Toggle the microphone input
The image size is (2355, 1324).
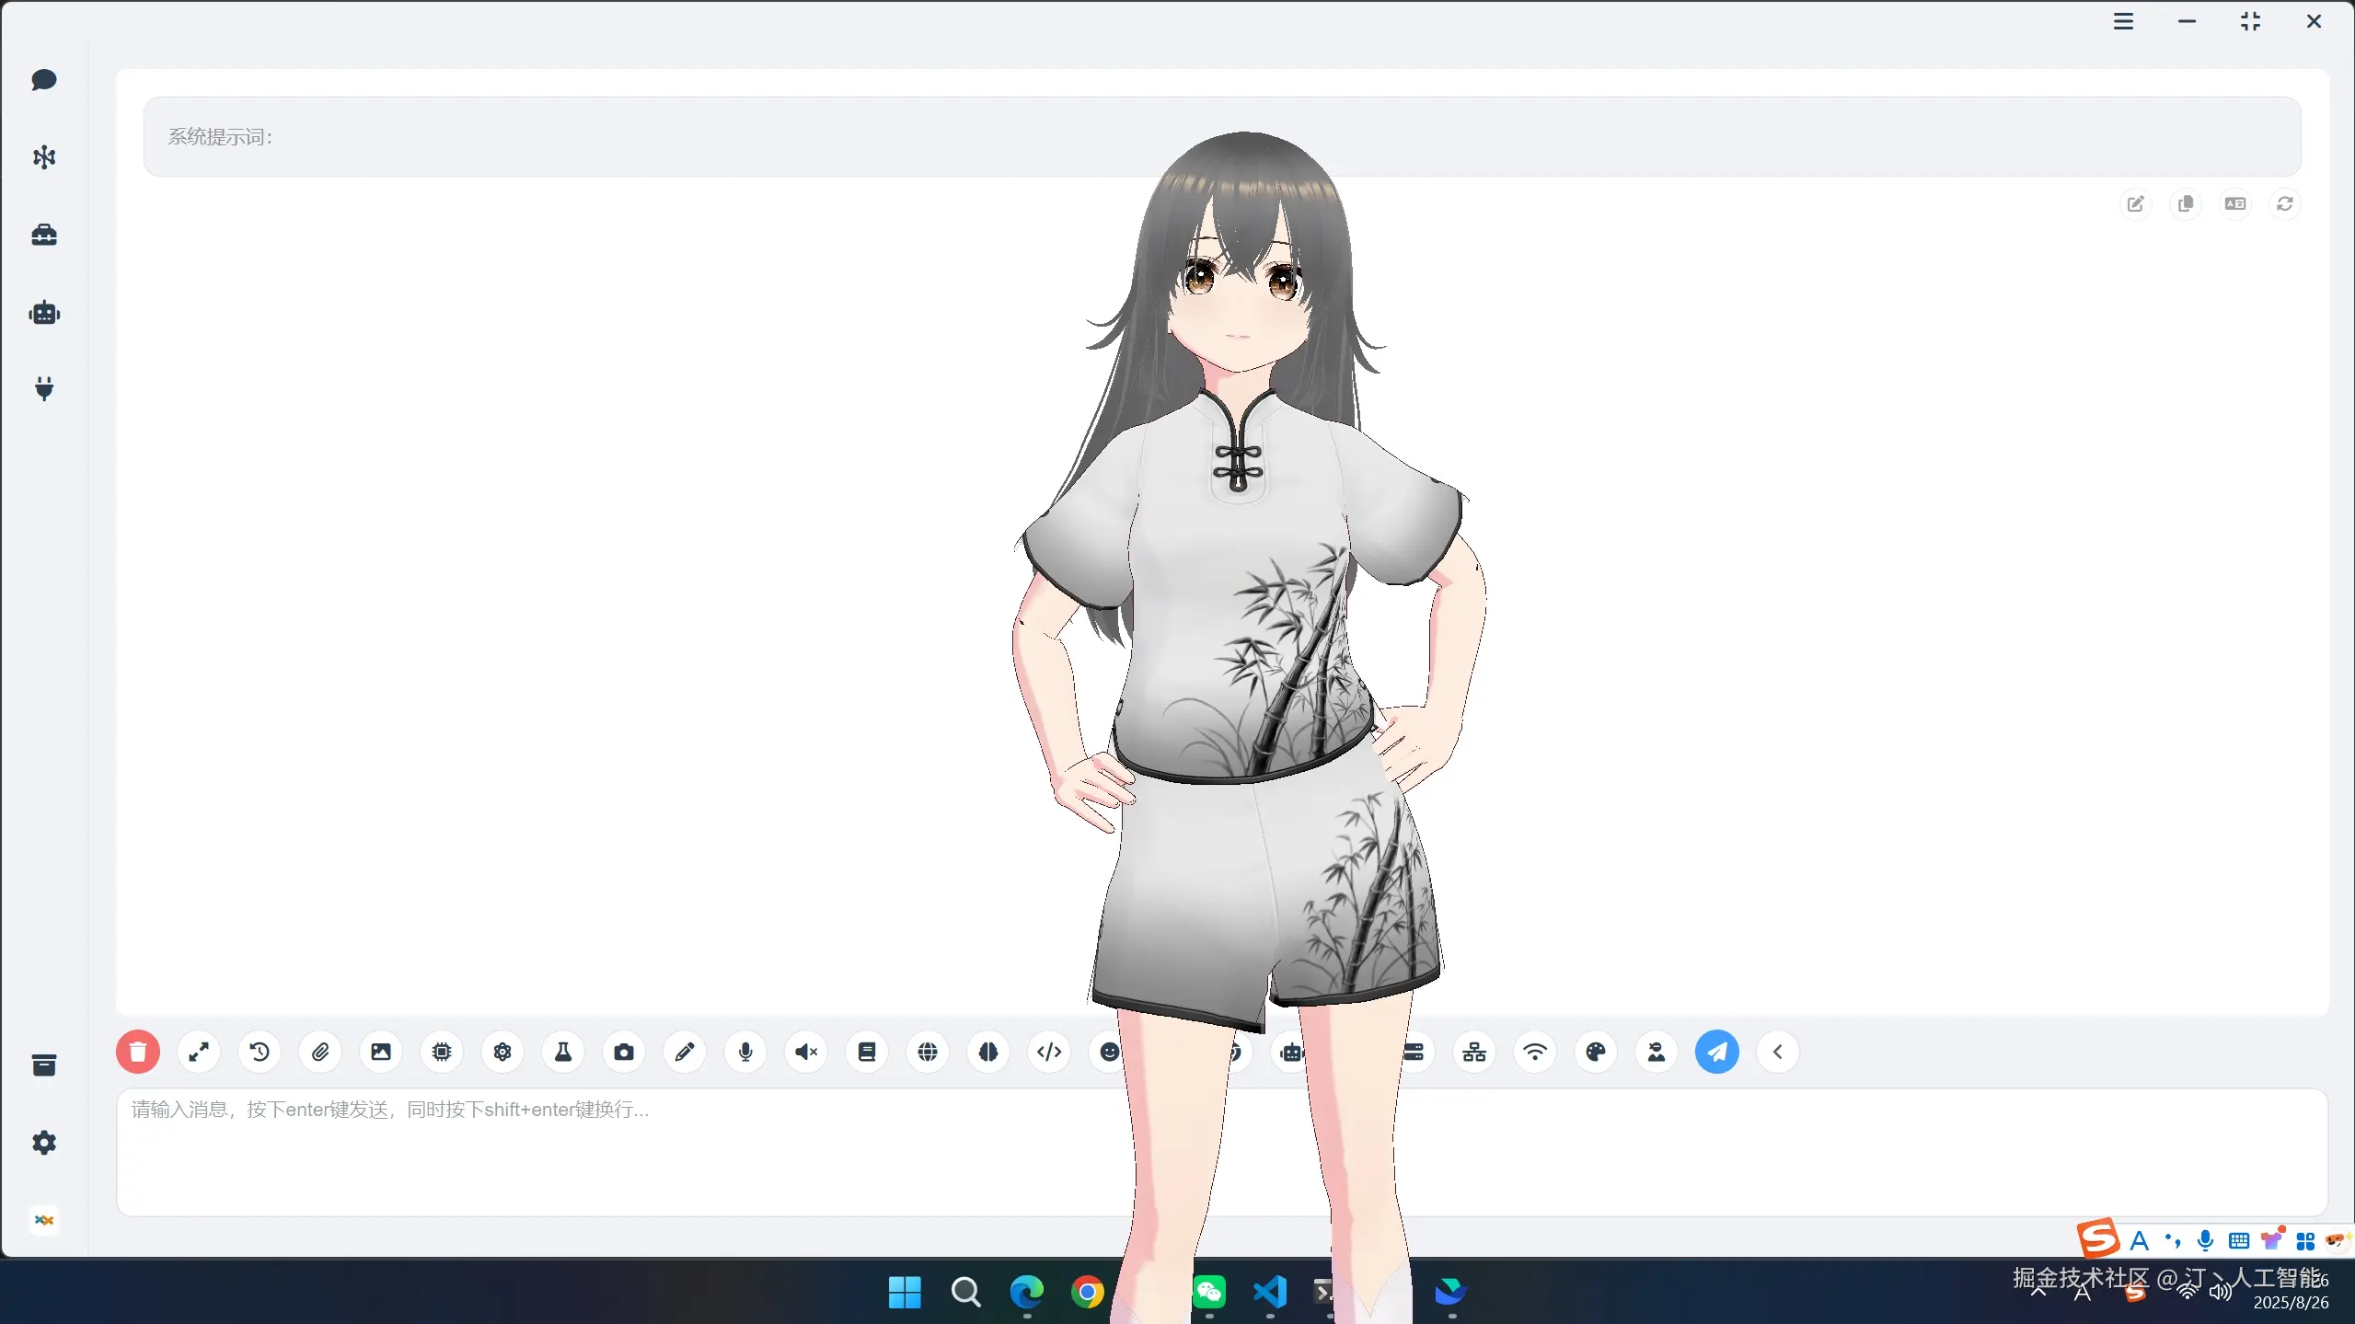(x=745, y=1052)
